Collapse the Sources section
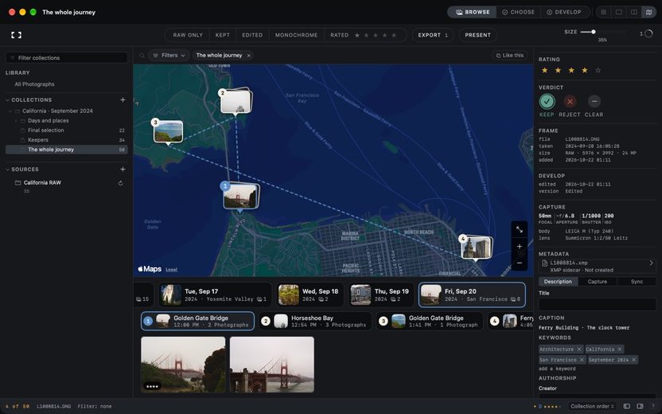 [8, 170]
